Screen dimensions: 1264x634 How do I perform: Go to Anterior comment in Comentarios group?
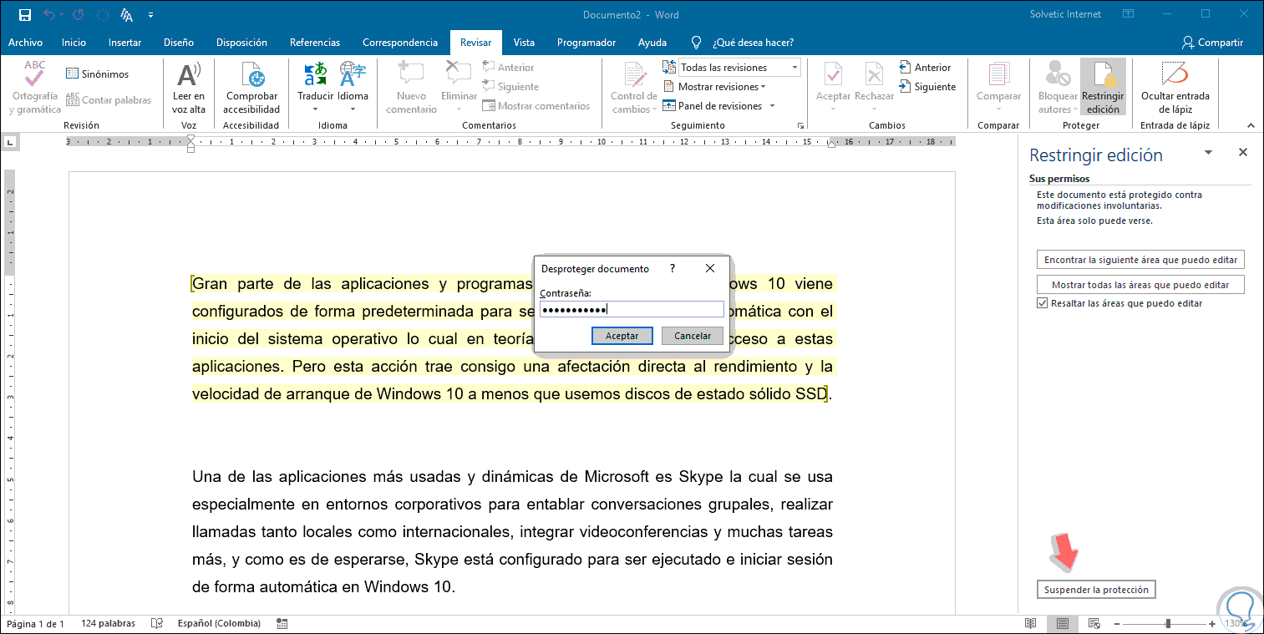[x=508, y=68]
